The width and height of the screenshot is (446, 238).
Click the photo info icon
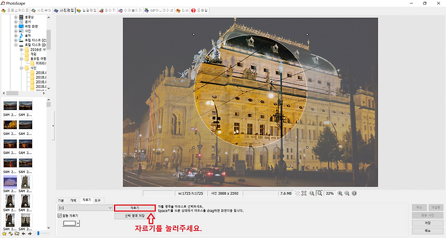(354, 193)
